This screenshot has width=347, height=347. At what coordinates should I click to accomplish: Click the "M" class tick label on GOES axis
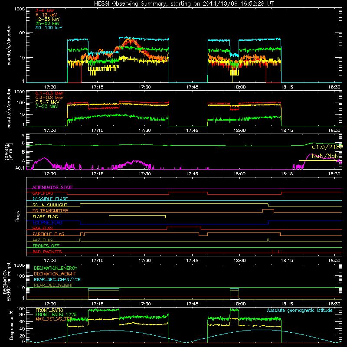23,135
